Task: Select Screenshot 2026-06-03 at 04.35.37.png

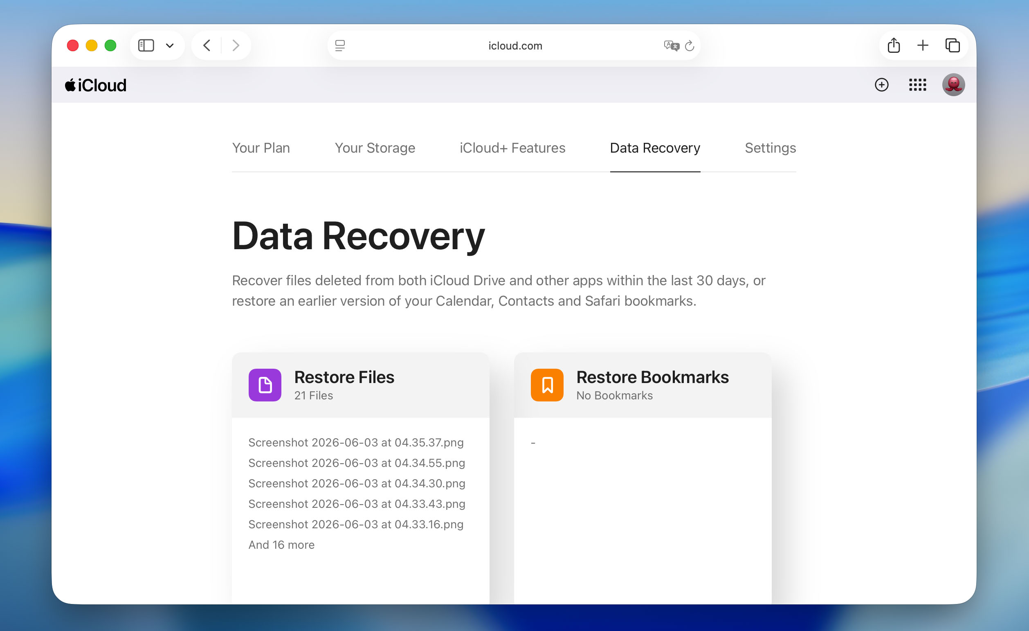Action: 356,442
